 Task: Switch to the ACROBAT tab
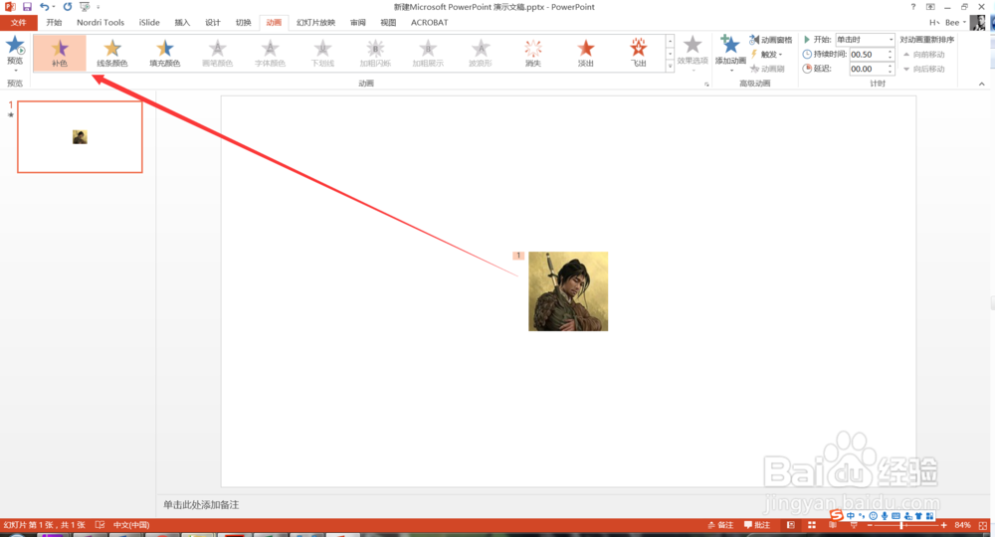coord(430,23)
